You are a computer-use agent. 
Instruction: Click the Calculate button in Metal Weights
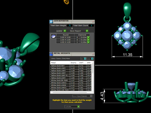tap(72, 106)
